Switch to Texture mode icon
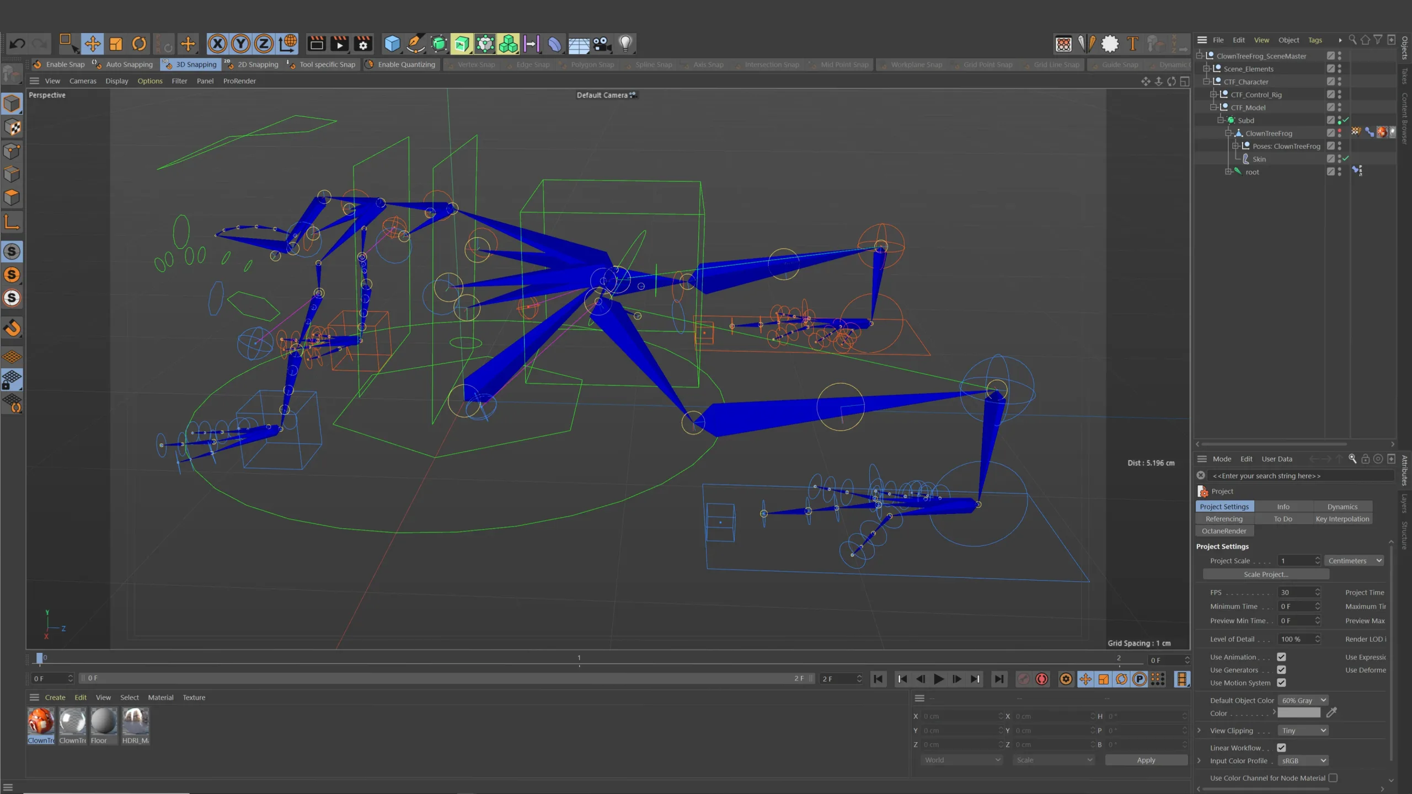Viewport: 1412px width, 794px height. (x=12, y=127)
